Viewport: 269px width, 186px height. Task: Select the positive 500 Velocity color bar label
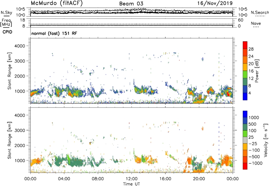coord(253,124)
